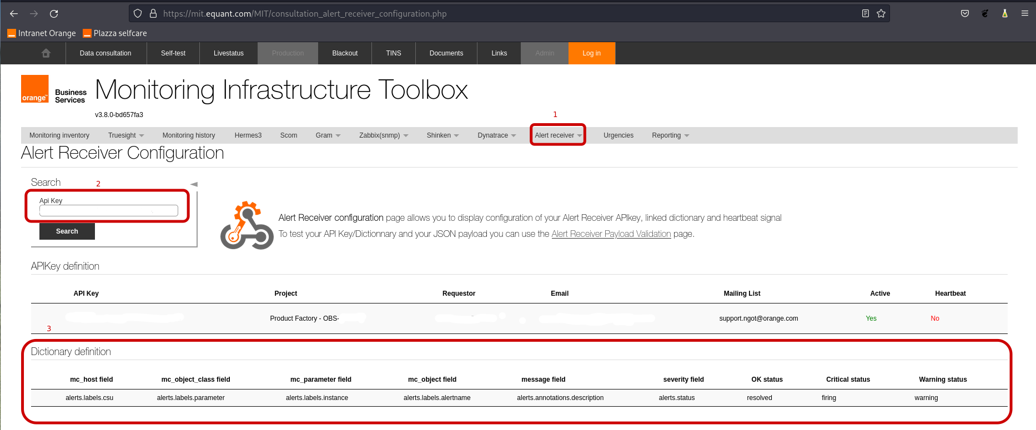
Task: Select the alerts.annotations.description cell
Action: point(560,398)
